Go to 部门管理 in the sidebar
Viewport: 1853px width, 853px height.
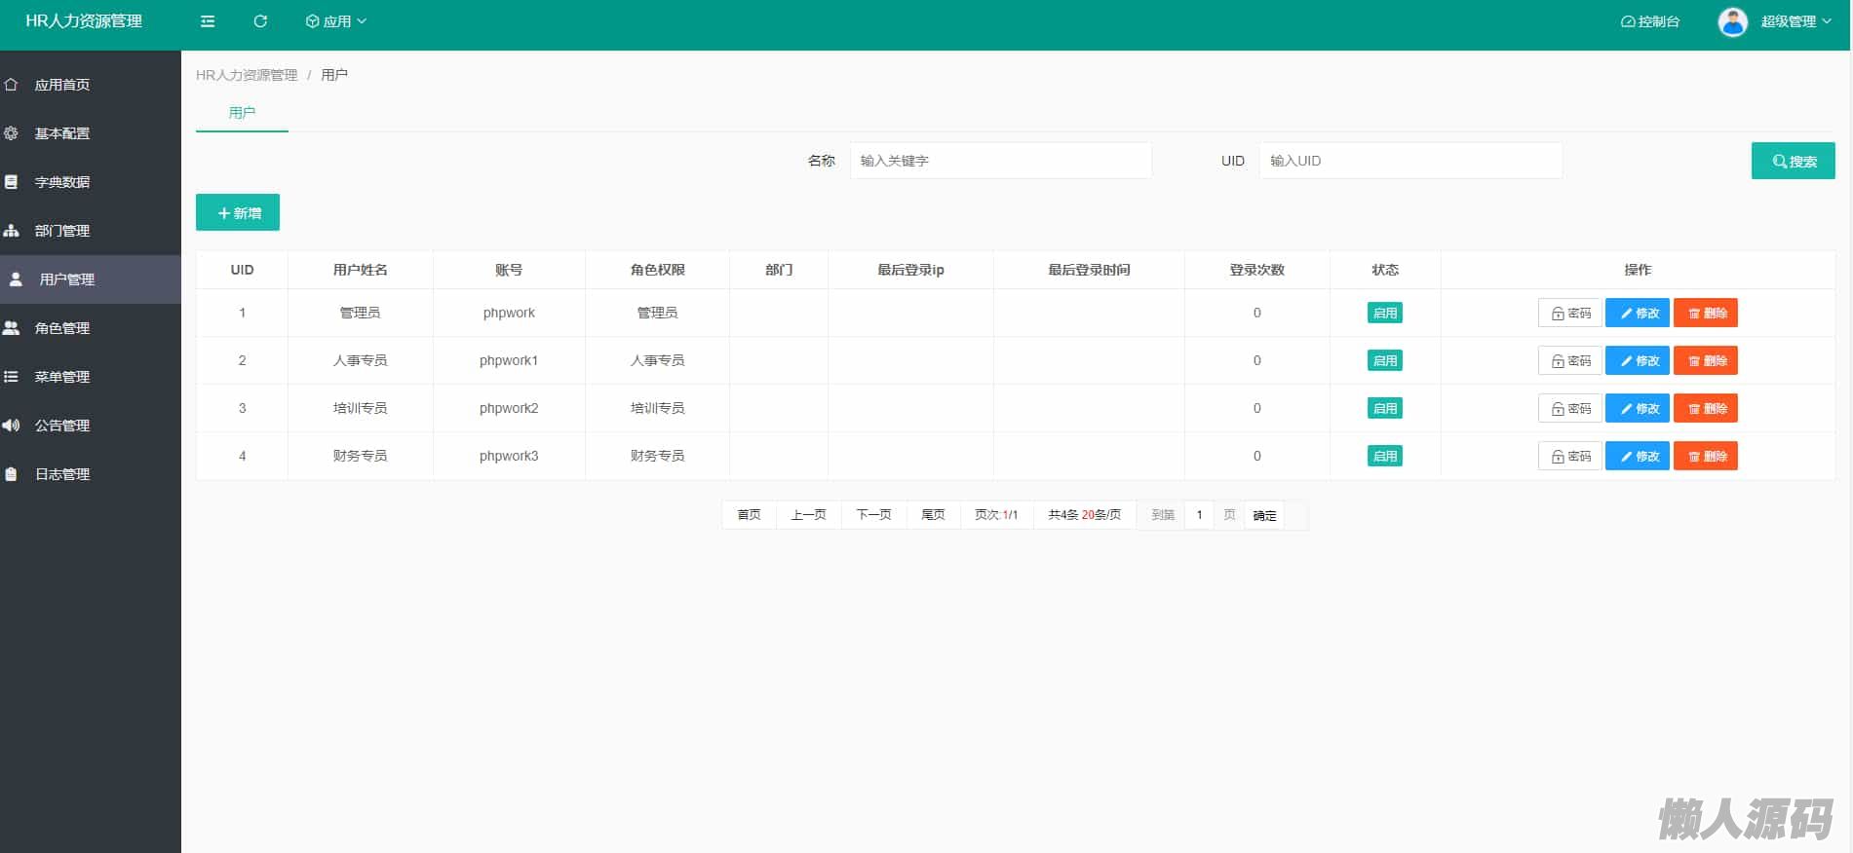click(62, 231)
